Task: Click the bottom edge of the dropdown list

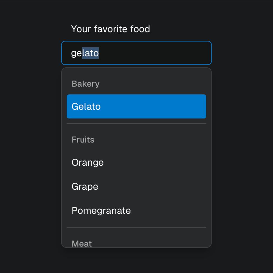Action: click(x=136, y=247)
